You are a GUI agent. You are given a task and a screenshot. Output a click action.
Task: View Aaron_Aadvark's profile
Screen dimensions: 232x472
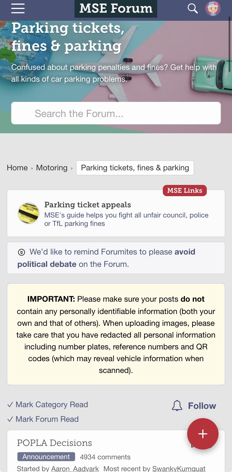(x=75, y=469)
